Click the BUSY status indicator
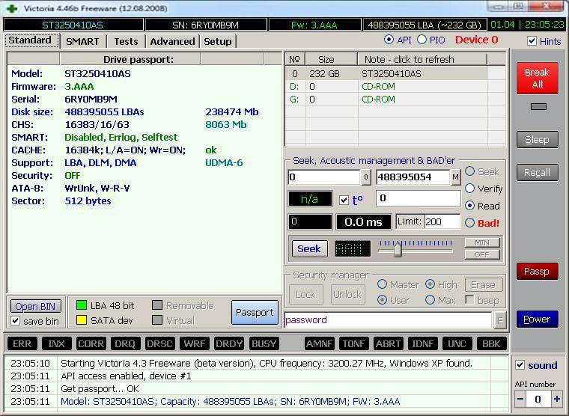This screenshot has height=416, width=569. point(264,344)
